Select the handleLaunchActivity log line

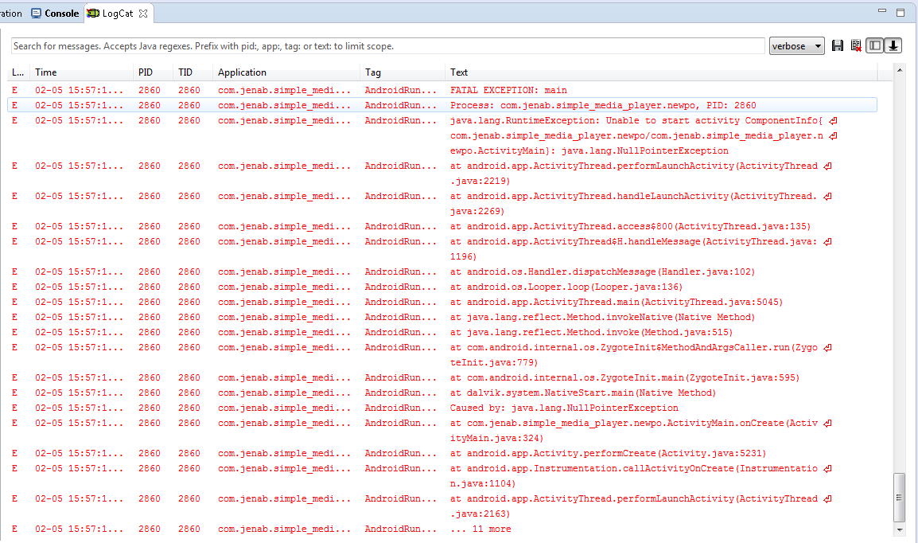442,203
